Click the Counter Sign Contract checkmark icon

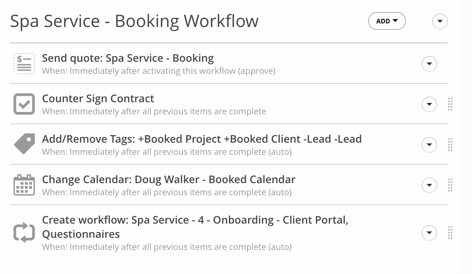pos(24,104)
